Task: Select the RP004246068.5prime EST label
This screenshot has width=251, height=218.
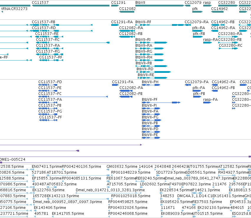Action: point(128,214)
